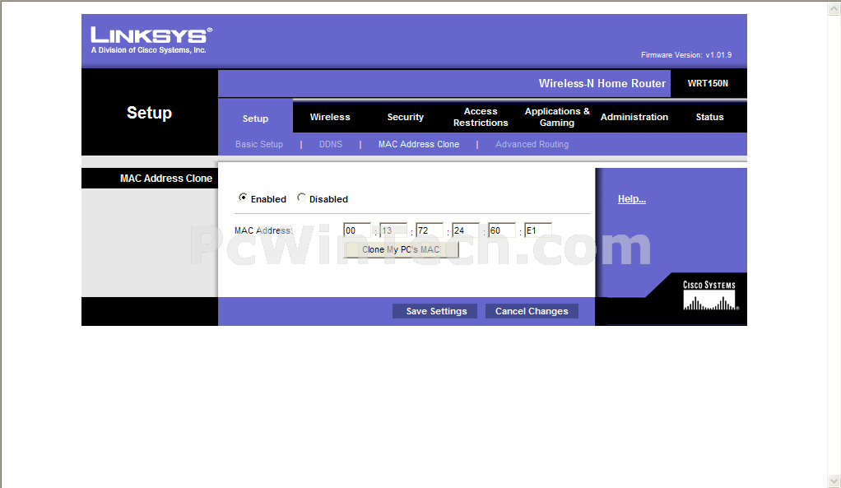Go to Basic Setup subtab
841x488 pixels.
259,144
